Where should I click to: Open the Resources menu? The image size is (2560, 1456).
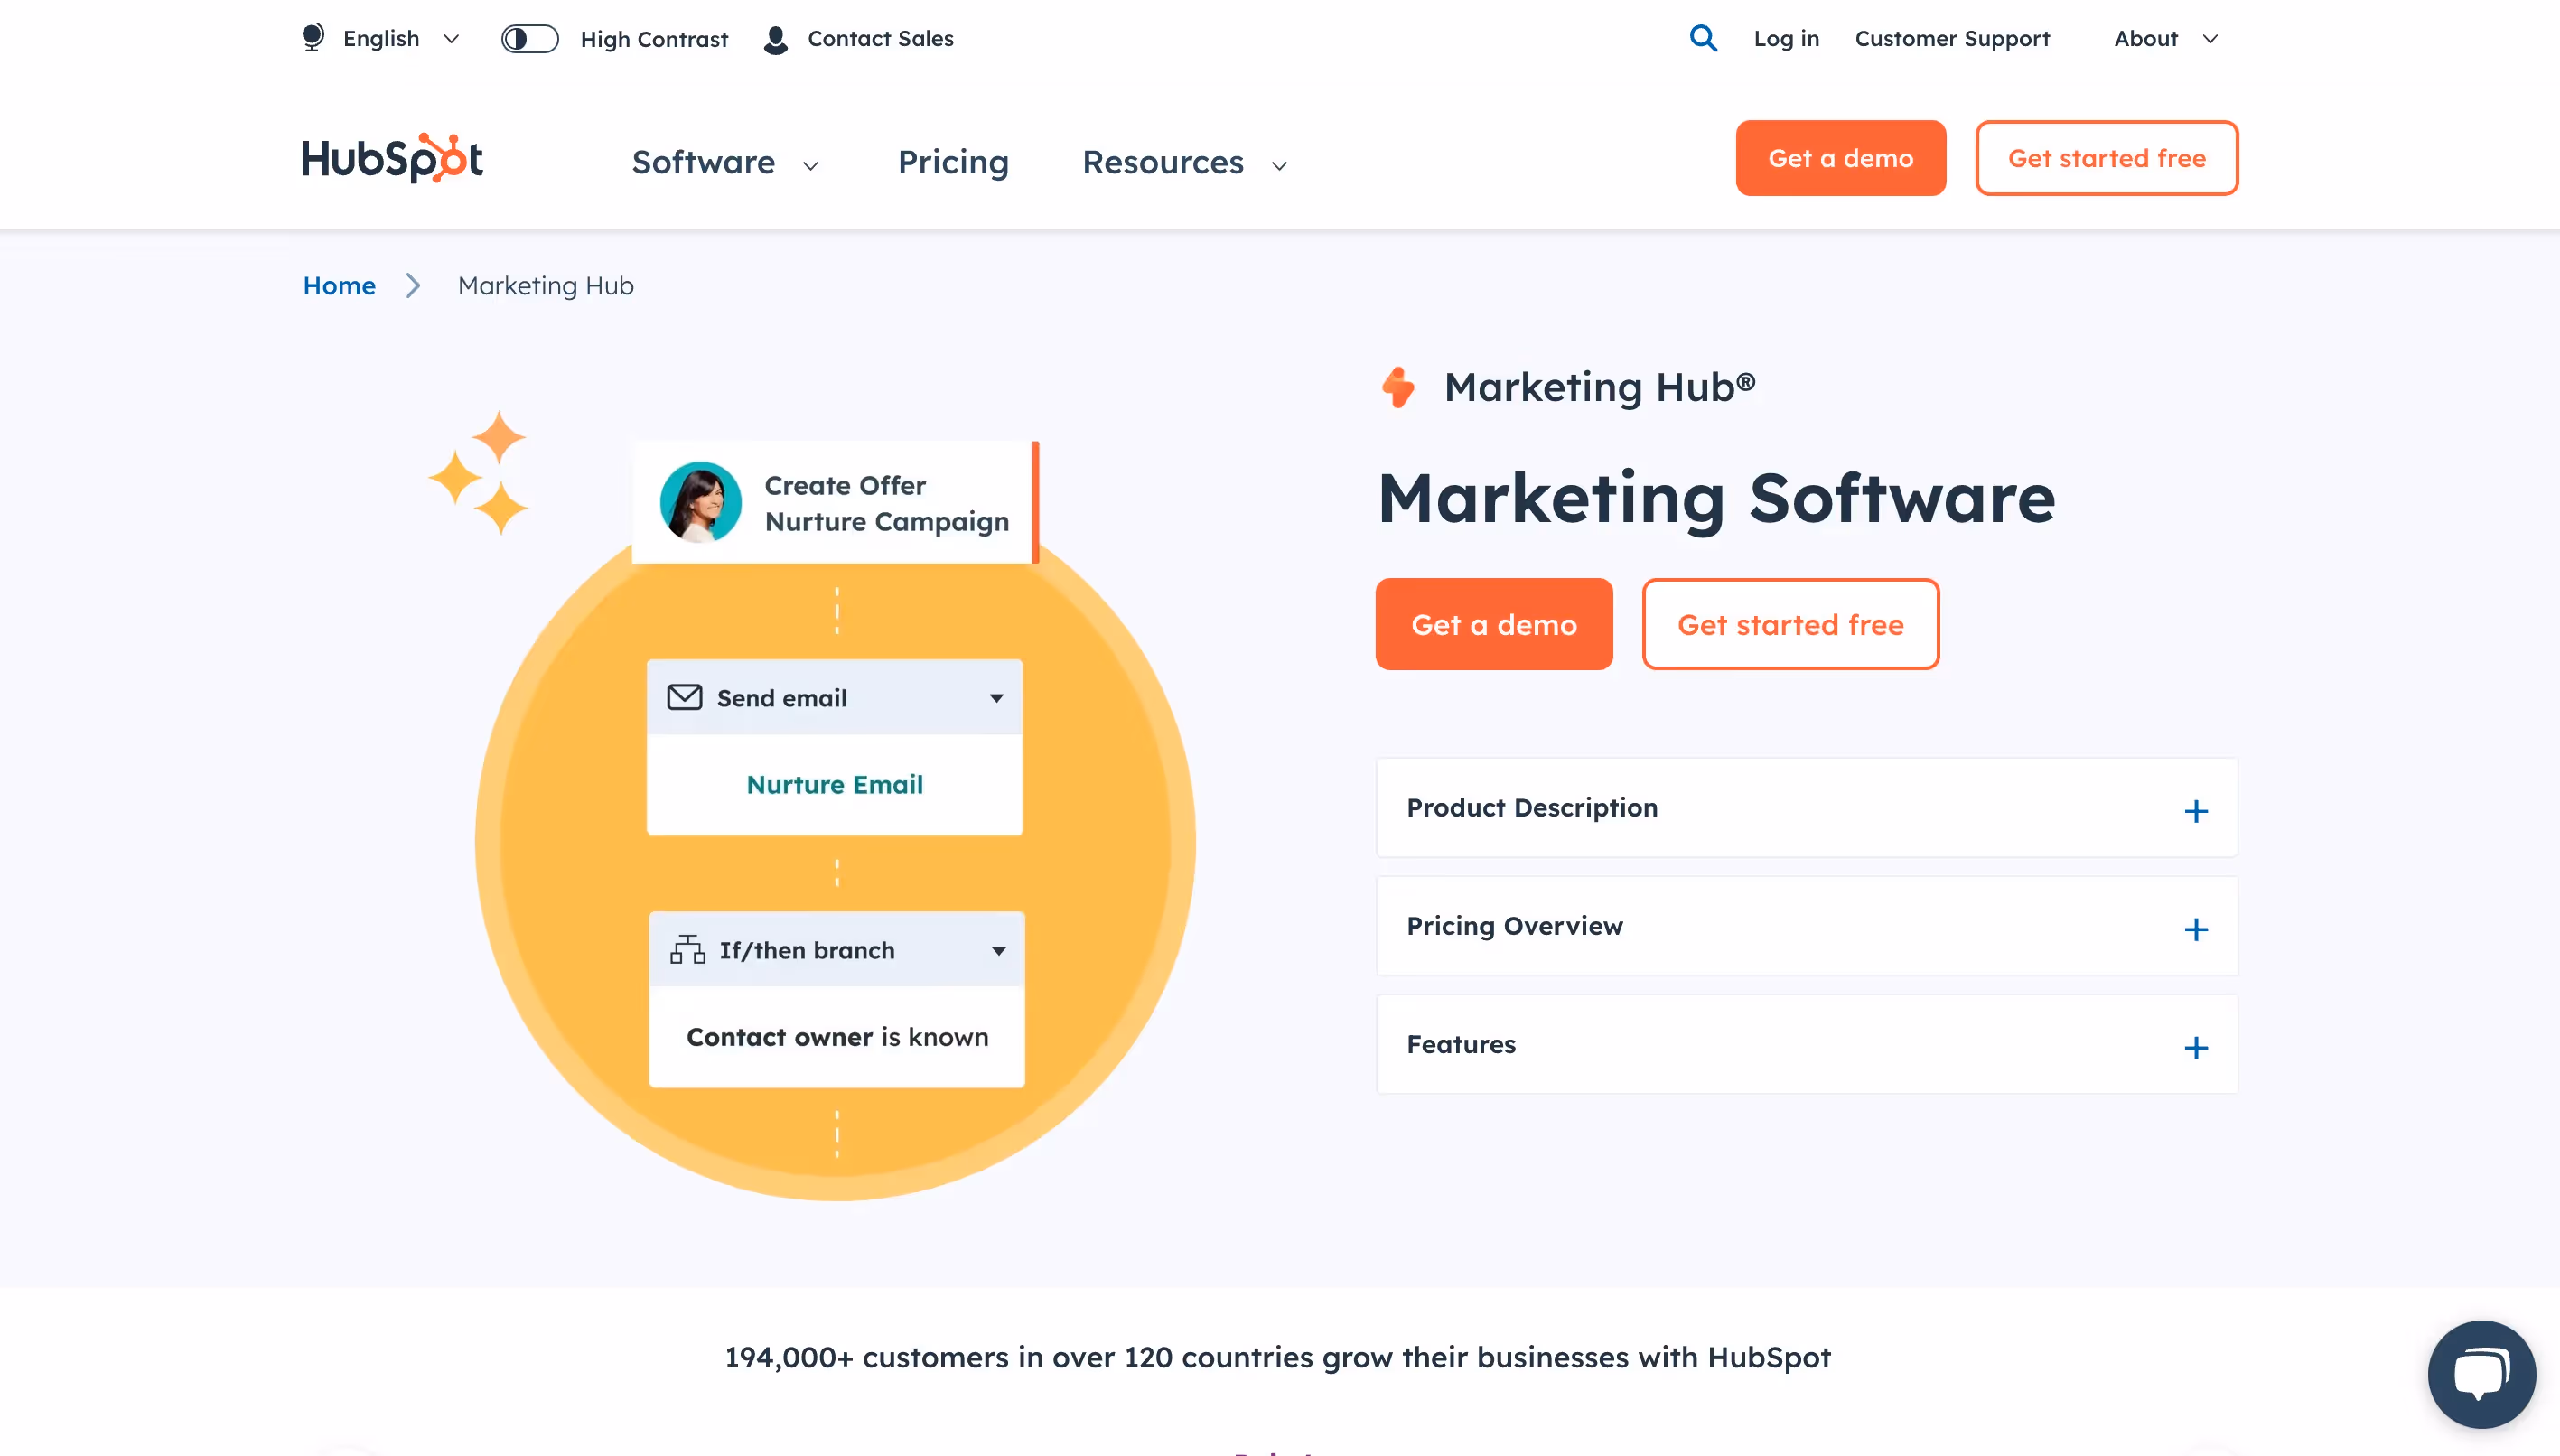click(x=1163, y=162)
